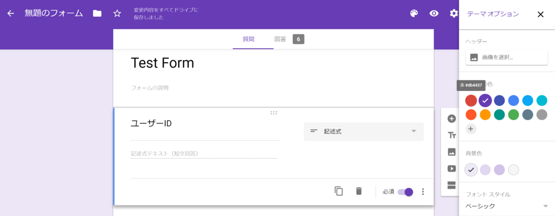Edit the 無題のフォーム document title
555x216 pixels.
click(54, 14)
